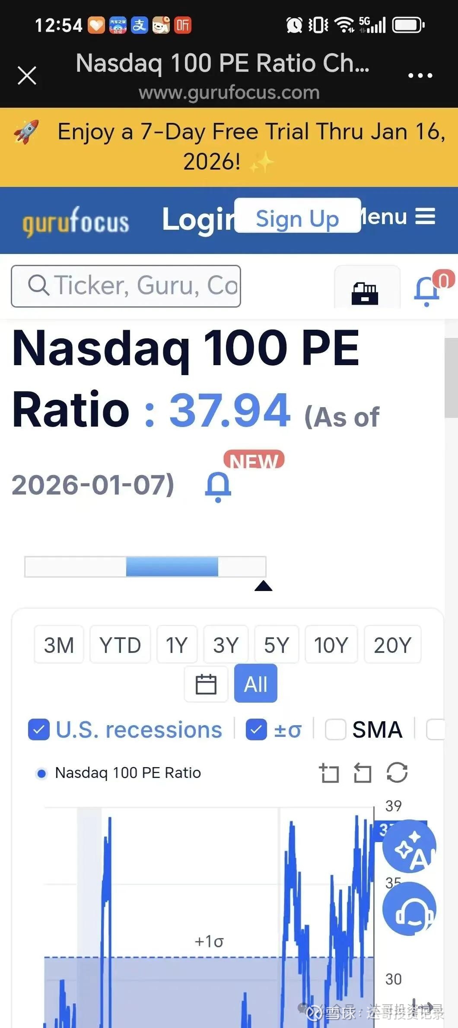Enable the SMA checkbox
The height and width of the screenshot is (1028, 458).
pyautogui.click(x=336, y=730)
